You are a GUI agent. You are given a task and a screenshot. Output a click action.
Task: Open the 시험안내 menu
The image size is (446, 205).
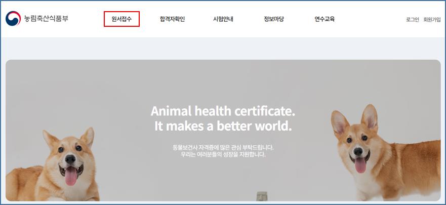(223, 19)
